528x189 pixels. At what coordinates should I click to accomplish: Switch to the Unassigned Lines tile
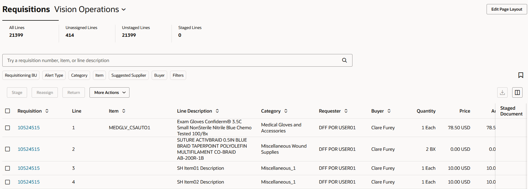81,32
